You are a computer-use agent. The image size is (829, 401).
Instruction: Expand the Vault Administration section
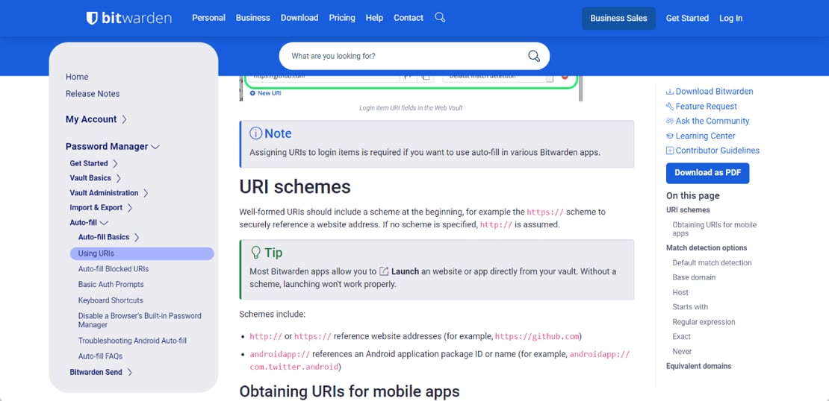click(x=146, y=193)
